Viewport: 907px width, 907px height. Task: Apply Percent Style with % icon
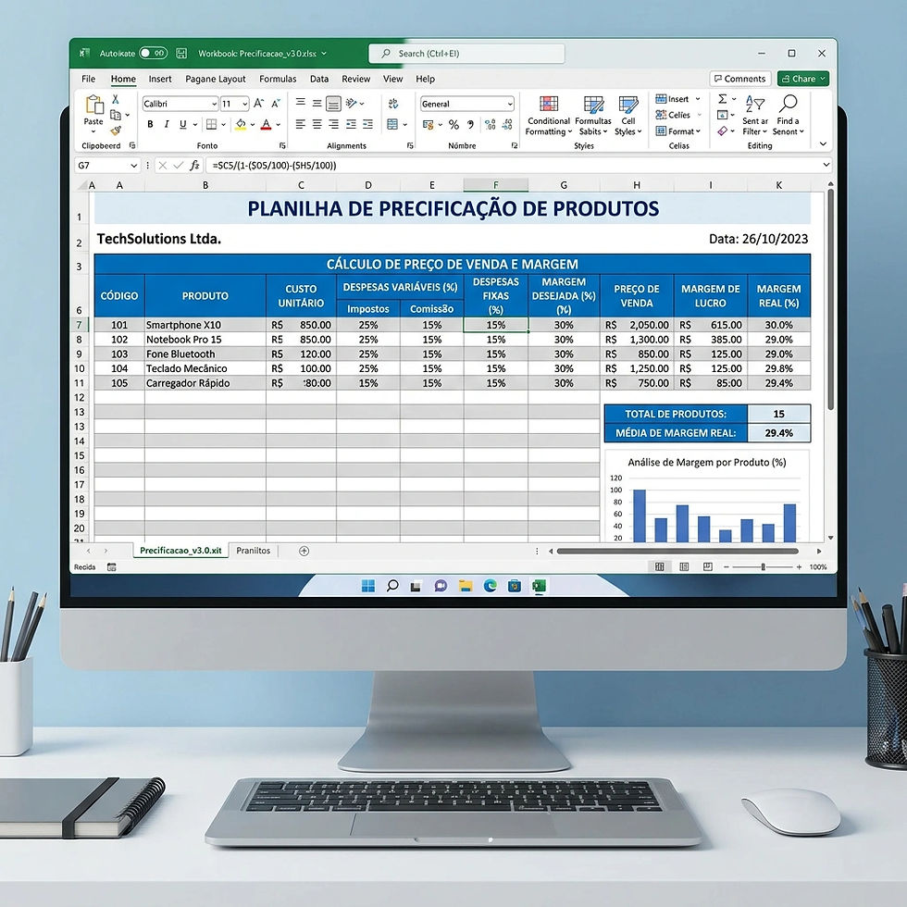click(454, 124)
